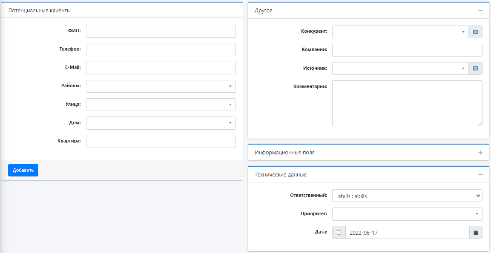491x253 pixels.
Task: Open the Улица dropdown
Action: point(161,105)
